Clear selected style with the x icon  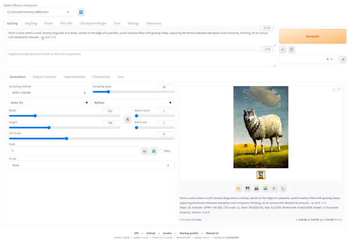tap(327, 59)
